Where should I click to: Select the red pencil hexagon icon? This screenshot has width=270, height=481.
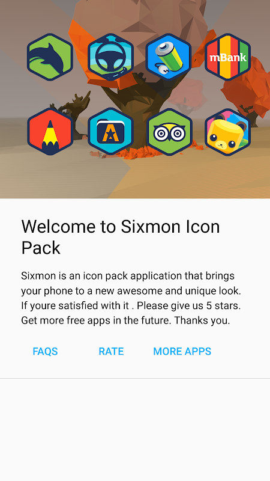point(50,132)
